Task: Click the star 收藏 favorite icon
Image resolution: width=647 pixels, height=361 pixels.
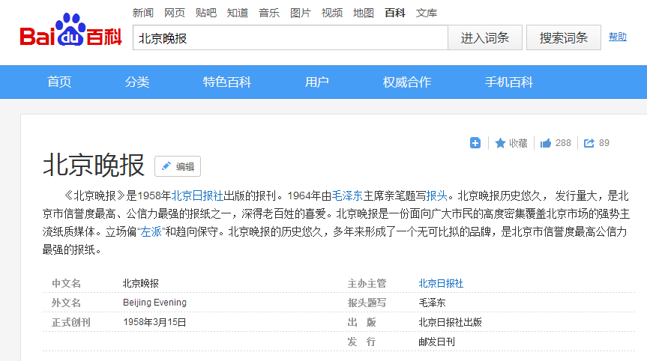Action: click(x=500, y=143)
